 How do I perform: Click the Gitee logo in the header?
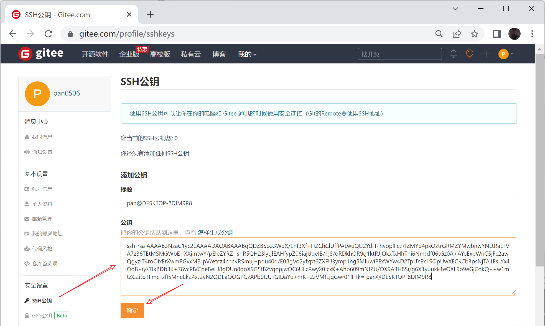click(41, 54)
